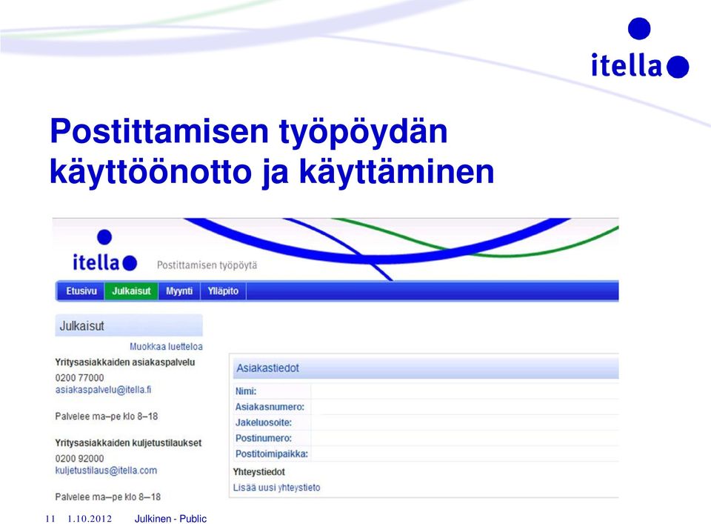Click the Muokkaa luetteloa link

(x=166, y=347)
